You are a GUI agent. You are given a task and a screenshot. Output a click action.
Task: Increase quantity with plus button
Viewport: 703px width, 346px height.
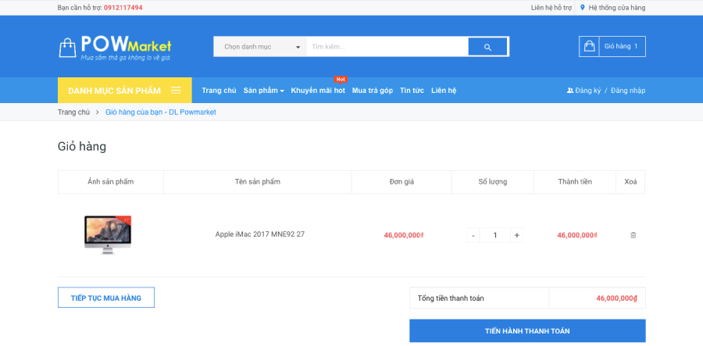[x=517, y=235]
